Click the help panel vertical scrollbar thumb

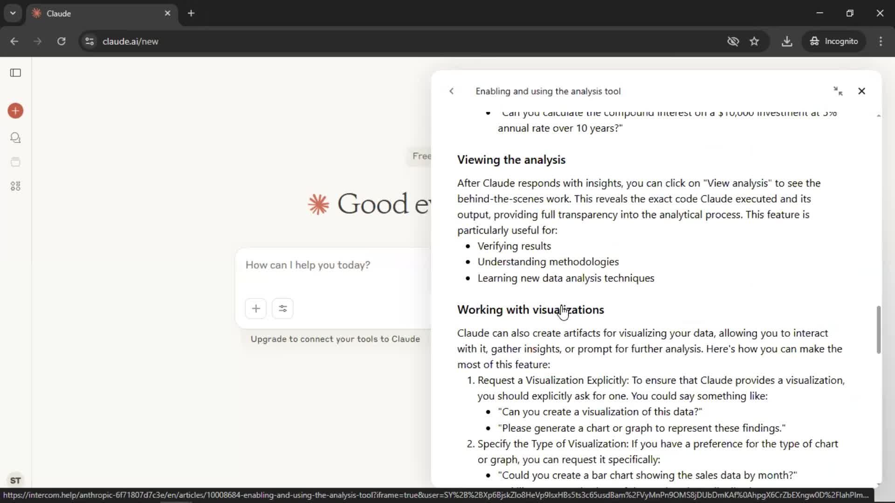coord(879,330)
